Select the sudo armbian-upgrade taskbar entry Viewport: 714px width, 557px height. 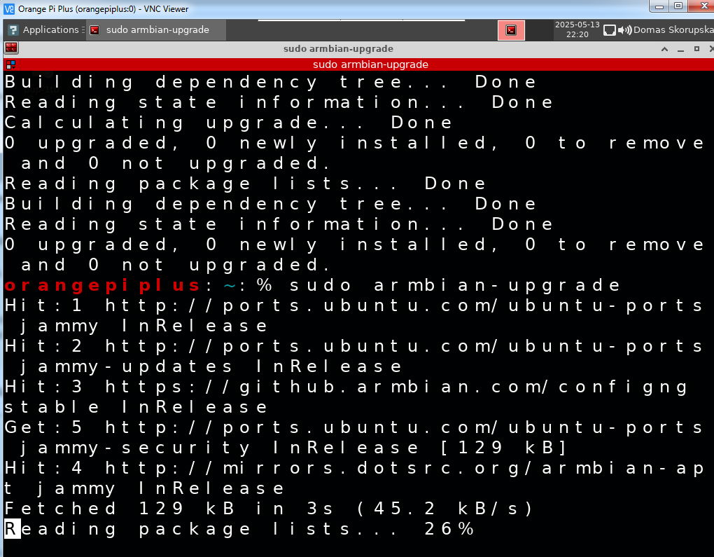[156, 30]
